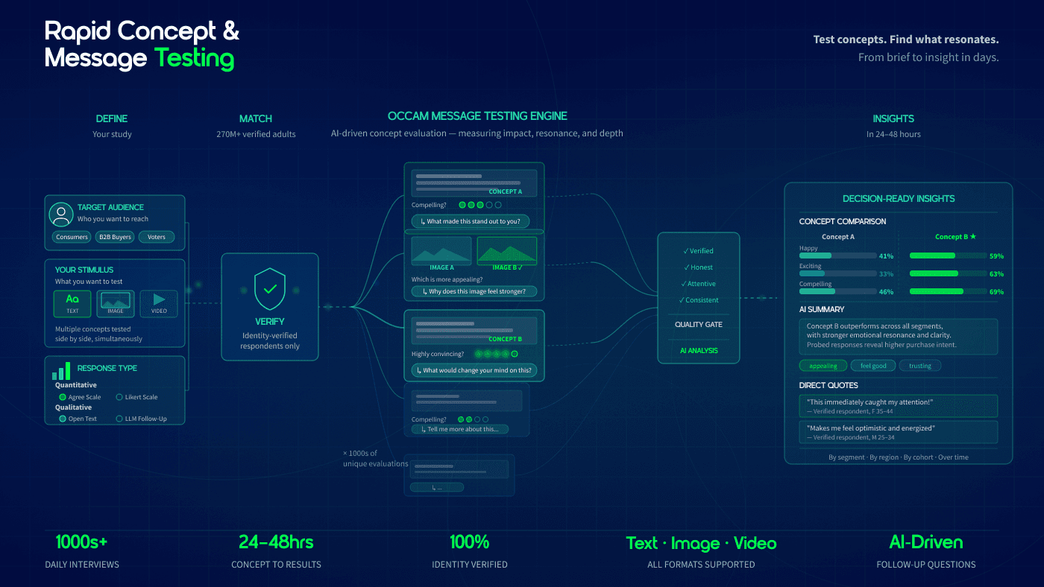Click the 'This immediately caught my attention!' quote
Image resolution: width=1044 pixels, height=587 pixels.
898,405
